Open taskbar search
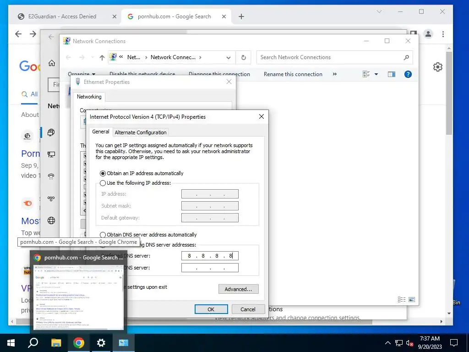Viewport: 469px width, 352px height. 33,343
